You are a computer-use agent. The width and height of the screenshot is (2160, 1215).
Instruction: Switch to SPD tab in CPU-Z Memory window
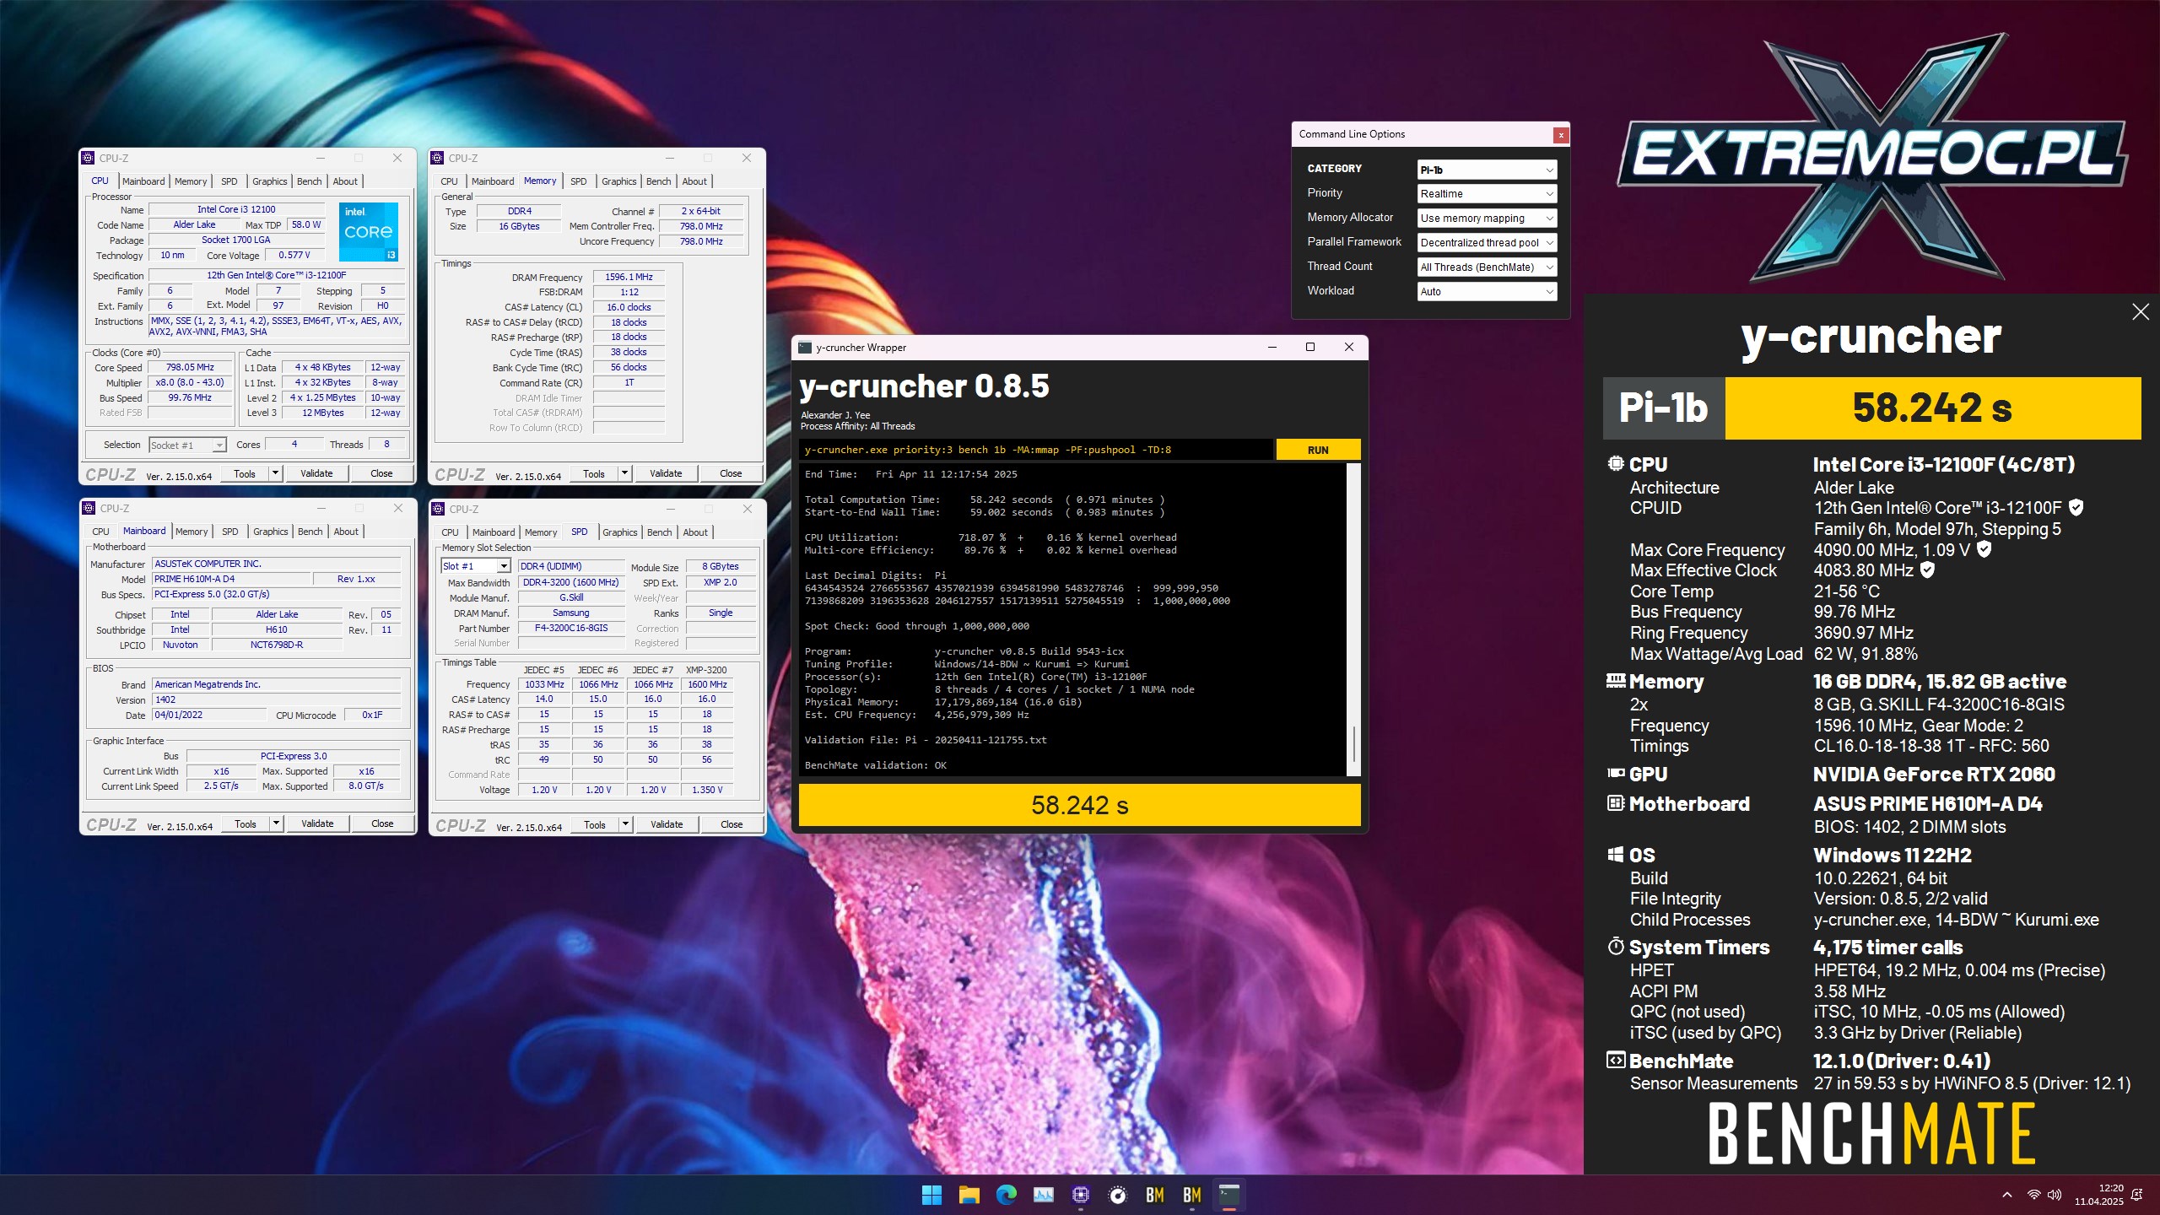coord(578,181)
